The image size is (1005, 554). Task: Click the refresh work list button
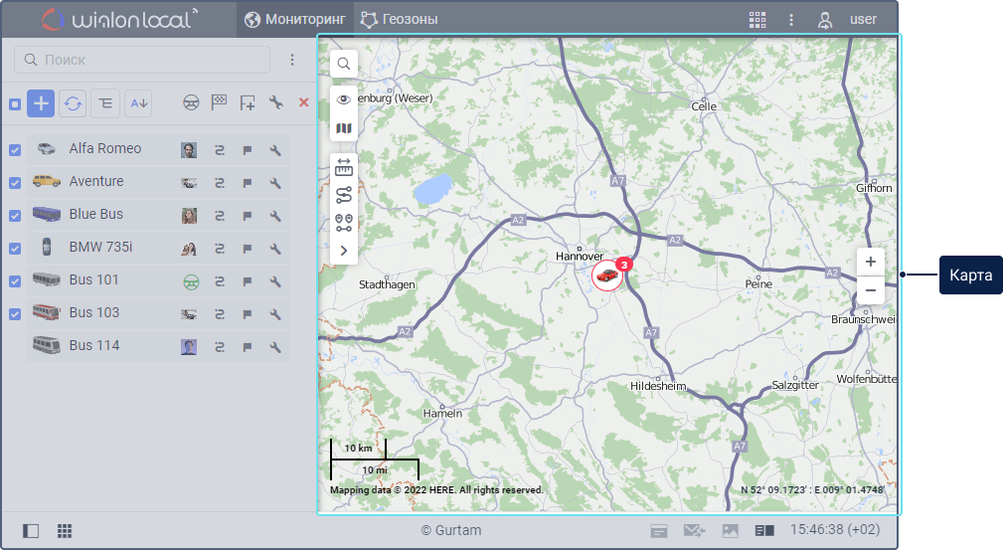pyautogui.click(x=74, y=103)
